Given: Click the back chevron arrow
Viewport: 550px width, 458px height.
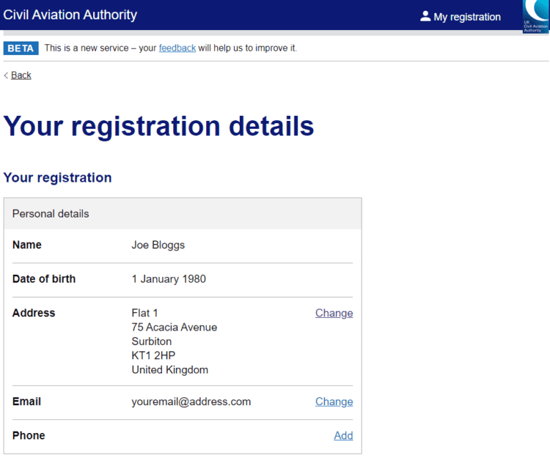Looking at the screenshot, I should tap(6, 75).
